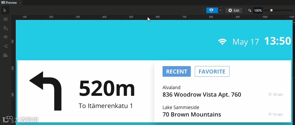Toggle the grid layout tool
Viewport: 295px width, 125px height.
[x=5, y=19]
